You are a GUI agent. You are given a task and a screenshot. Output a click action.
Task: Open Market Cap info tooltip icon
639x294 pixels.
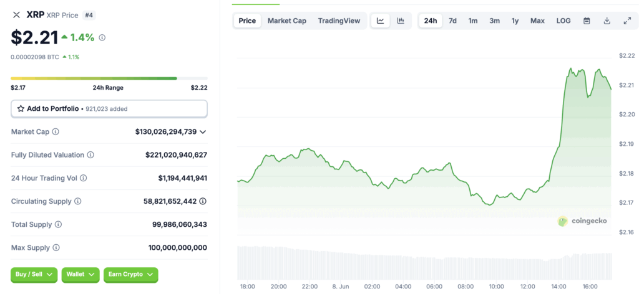click(x=56, y=132)
